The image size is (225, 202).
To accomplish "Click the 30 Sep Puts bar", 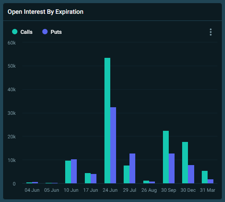I will coord(171,169).
